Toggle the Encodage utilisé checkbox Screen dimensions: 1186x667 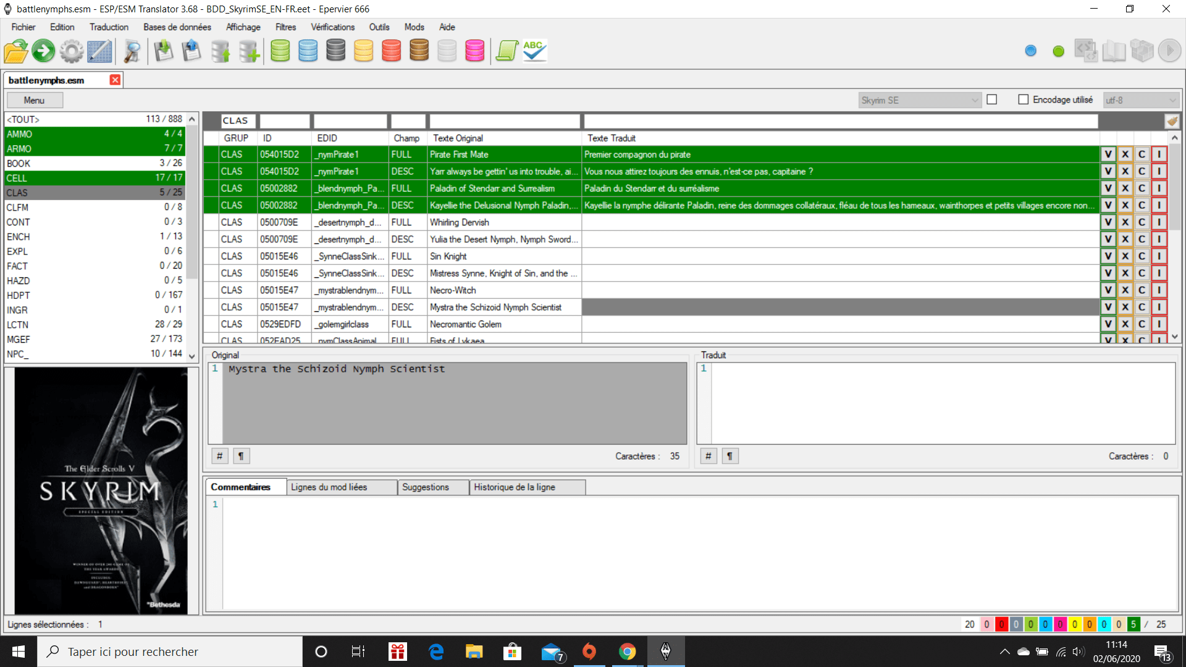point(1024,99)
